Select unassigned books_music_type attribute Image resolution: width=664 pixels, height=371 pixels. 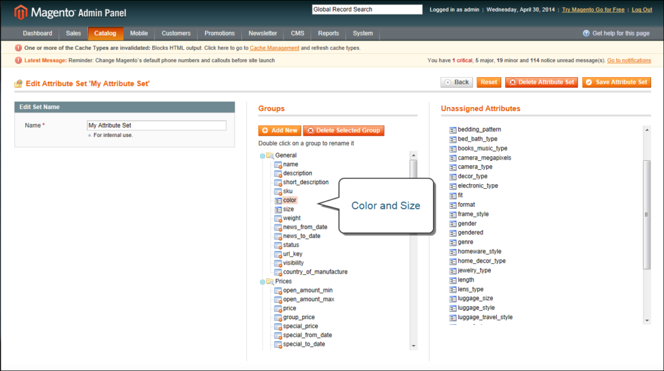[x=482, y=149]
